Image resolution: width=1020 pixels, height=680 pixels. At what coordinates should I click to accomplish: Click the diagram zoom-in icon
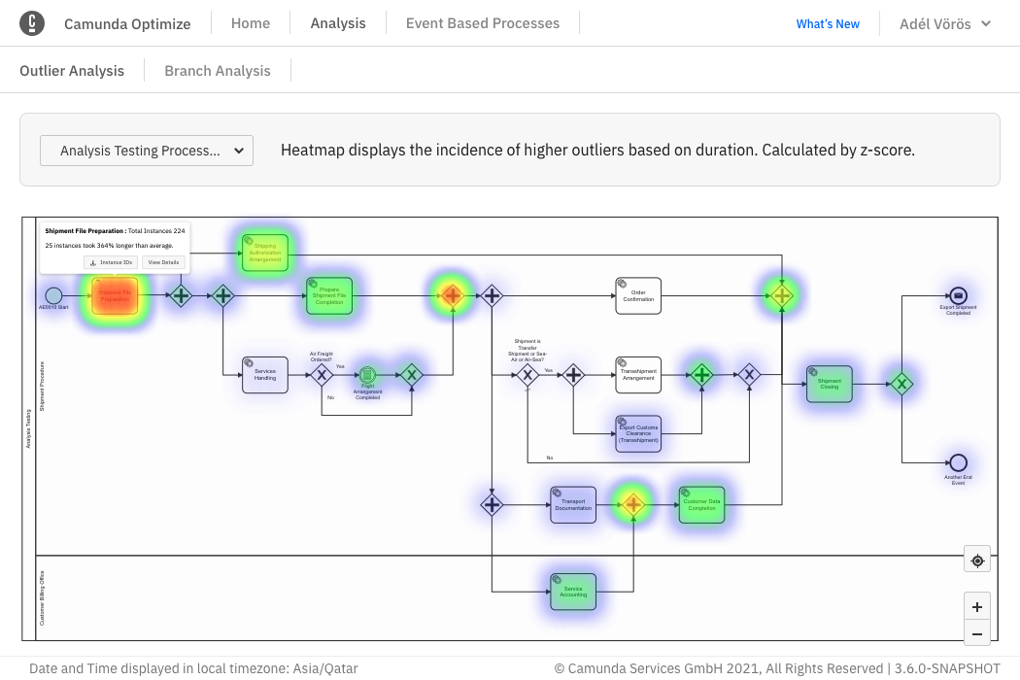coord(976,606)
